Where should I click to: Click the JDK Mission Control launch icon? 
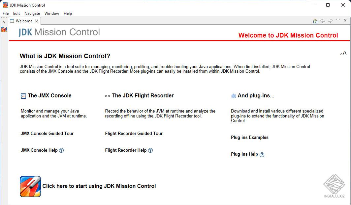(x=30, y=187)
